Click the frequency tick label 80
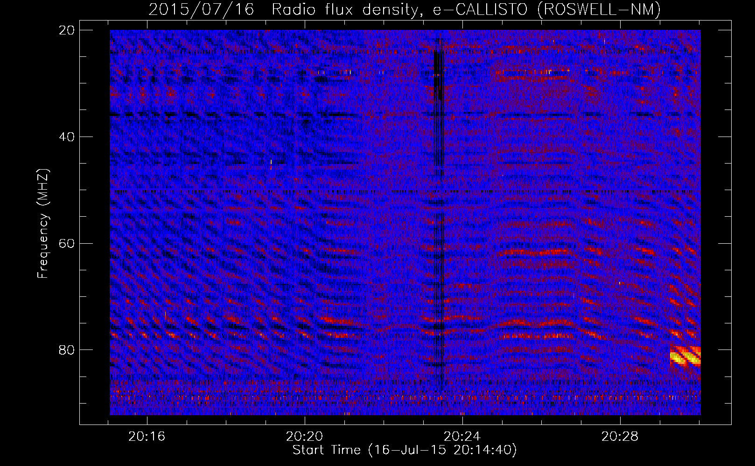The image size is (755, 466). pyautogui.click(x=67, y=350)
